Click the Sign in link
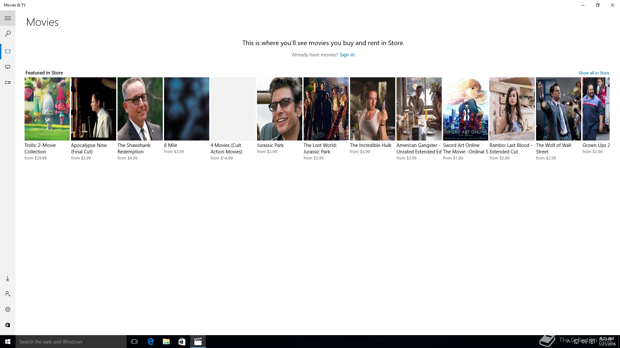Screen dimensions: 620x348 (x=347, y=55)
